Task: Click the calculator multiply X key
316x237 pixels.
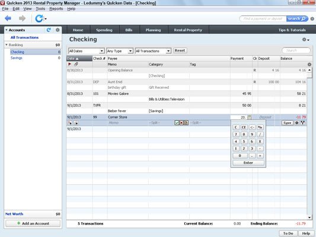Action: tap(260, 142)
